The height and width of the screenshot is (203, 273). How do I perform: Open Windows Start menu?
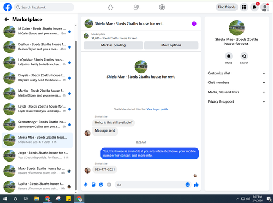(x=5, y=199)
